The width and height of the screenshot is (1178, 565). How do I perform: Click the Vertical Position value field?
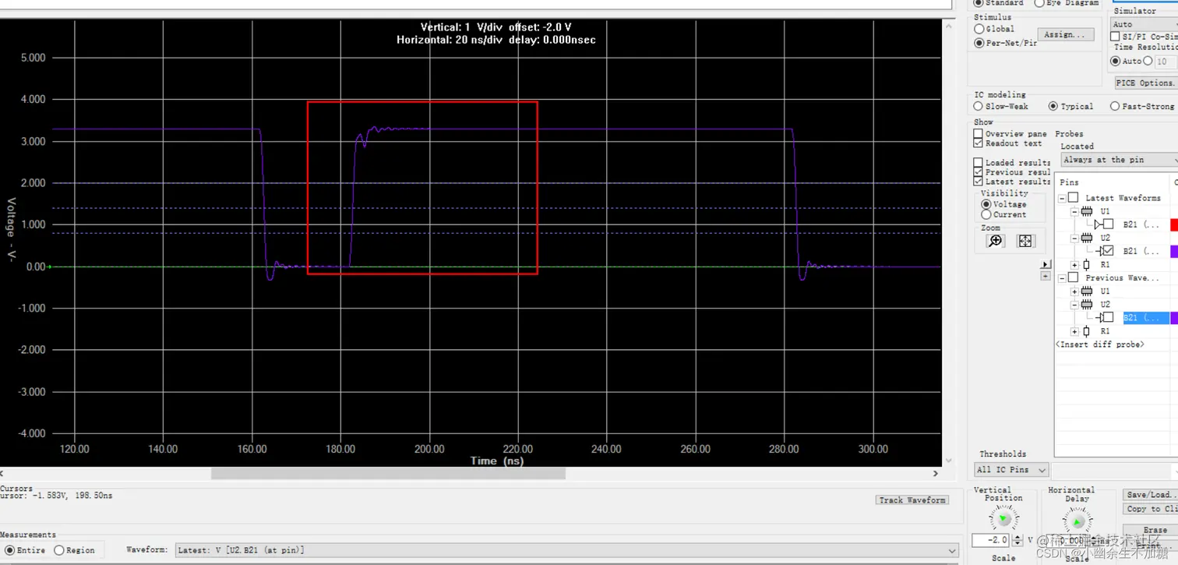(990, 540)
